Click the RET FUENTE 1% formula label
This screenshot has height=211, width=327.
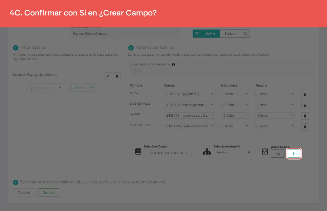click(x=140, y=125)
